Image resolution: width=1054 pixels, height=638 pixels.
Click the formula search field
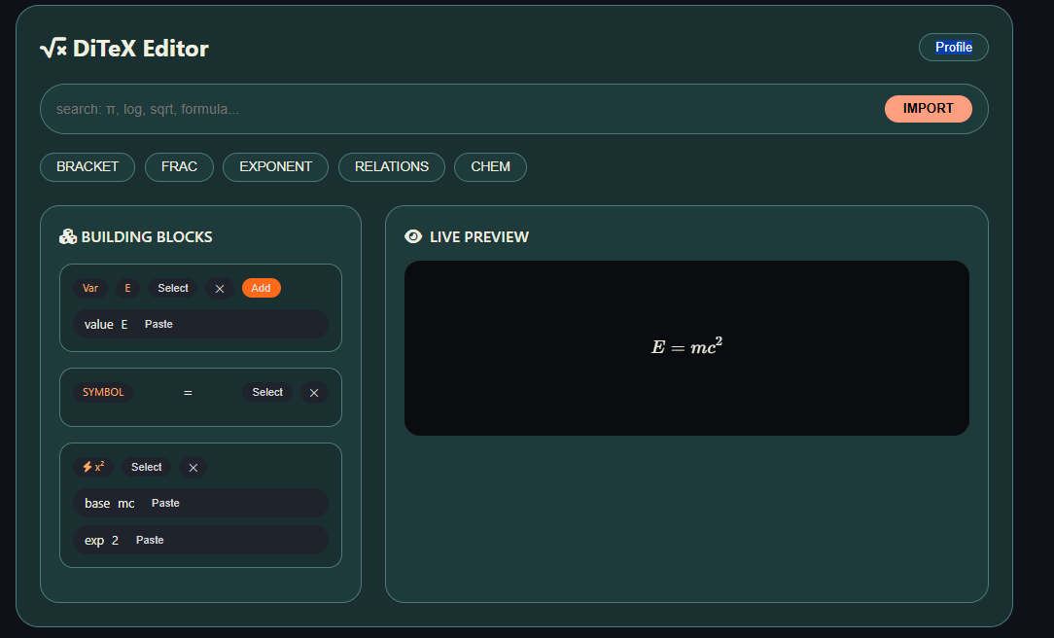tap(389, 108)
